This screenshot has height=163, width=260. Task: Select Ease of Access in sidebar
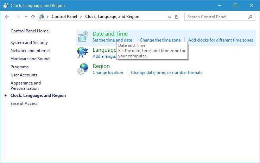(x=24, y=104)
